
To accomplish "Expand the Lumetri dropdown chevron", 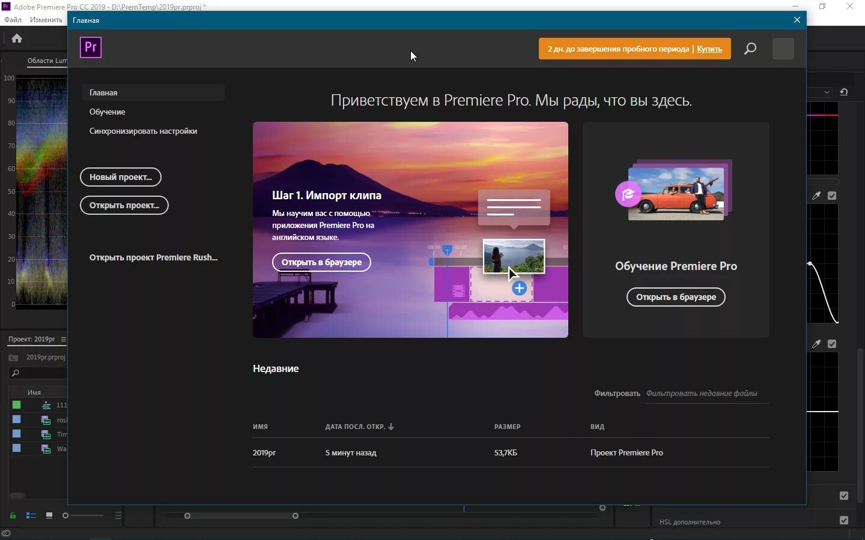I will click(x=827, y=92).
